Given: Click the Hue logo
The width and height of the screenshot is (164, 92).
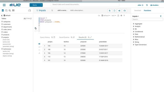Looking at the screenshot, I should point(15,5).
